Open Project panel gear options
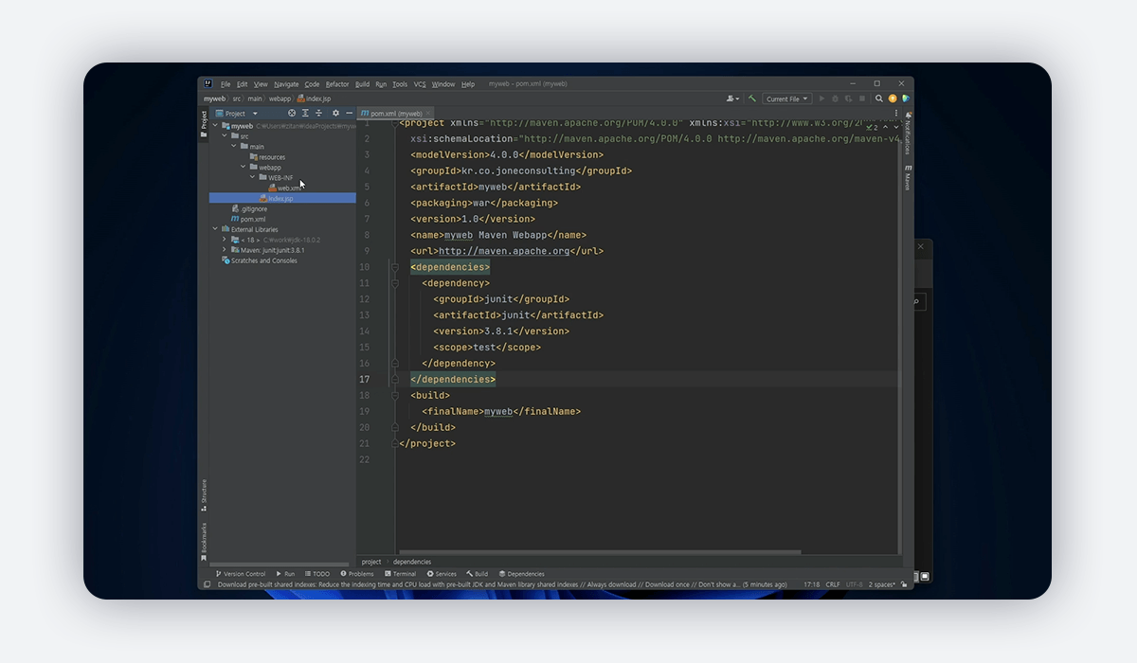 point(335,114)
